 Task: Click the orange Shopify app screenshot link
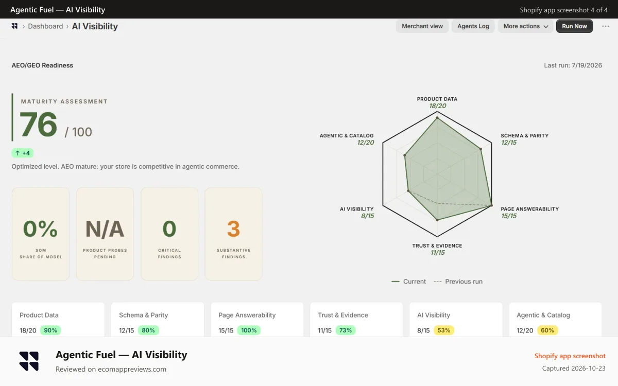click(570, 356)
